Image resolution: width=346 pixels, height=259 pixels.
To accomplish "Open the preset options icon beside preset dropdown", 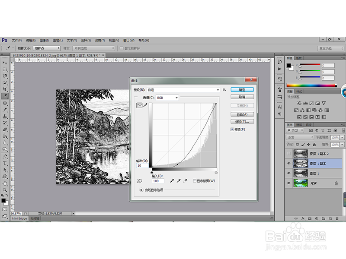I will pos(224,90).
